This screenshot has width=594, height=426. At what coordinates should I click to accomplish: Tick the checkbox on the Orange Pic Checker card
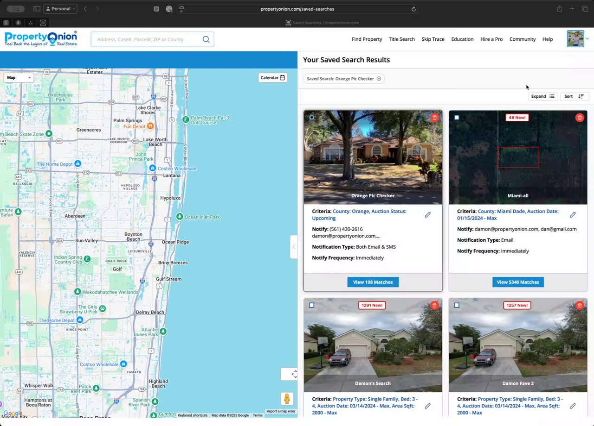pyautogui.click(x=311, y=118)
